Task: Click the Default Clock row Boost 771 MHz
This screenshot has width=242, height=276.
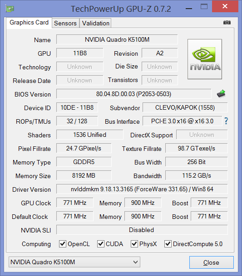Action: pyautogui.click(x=209, y=216)
